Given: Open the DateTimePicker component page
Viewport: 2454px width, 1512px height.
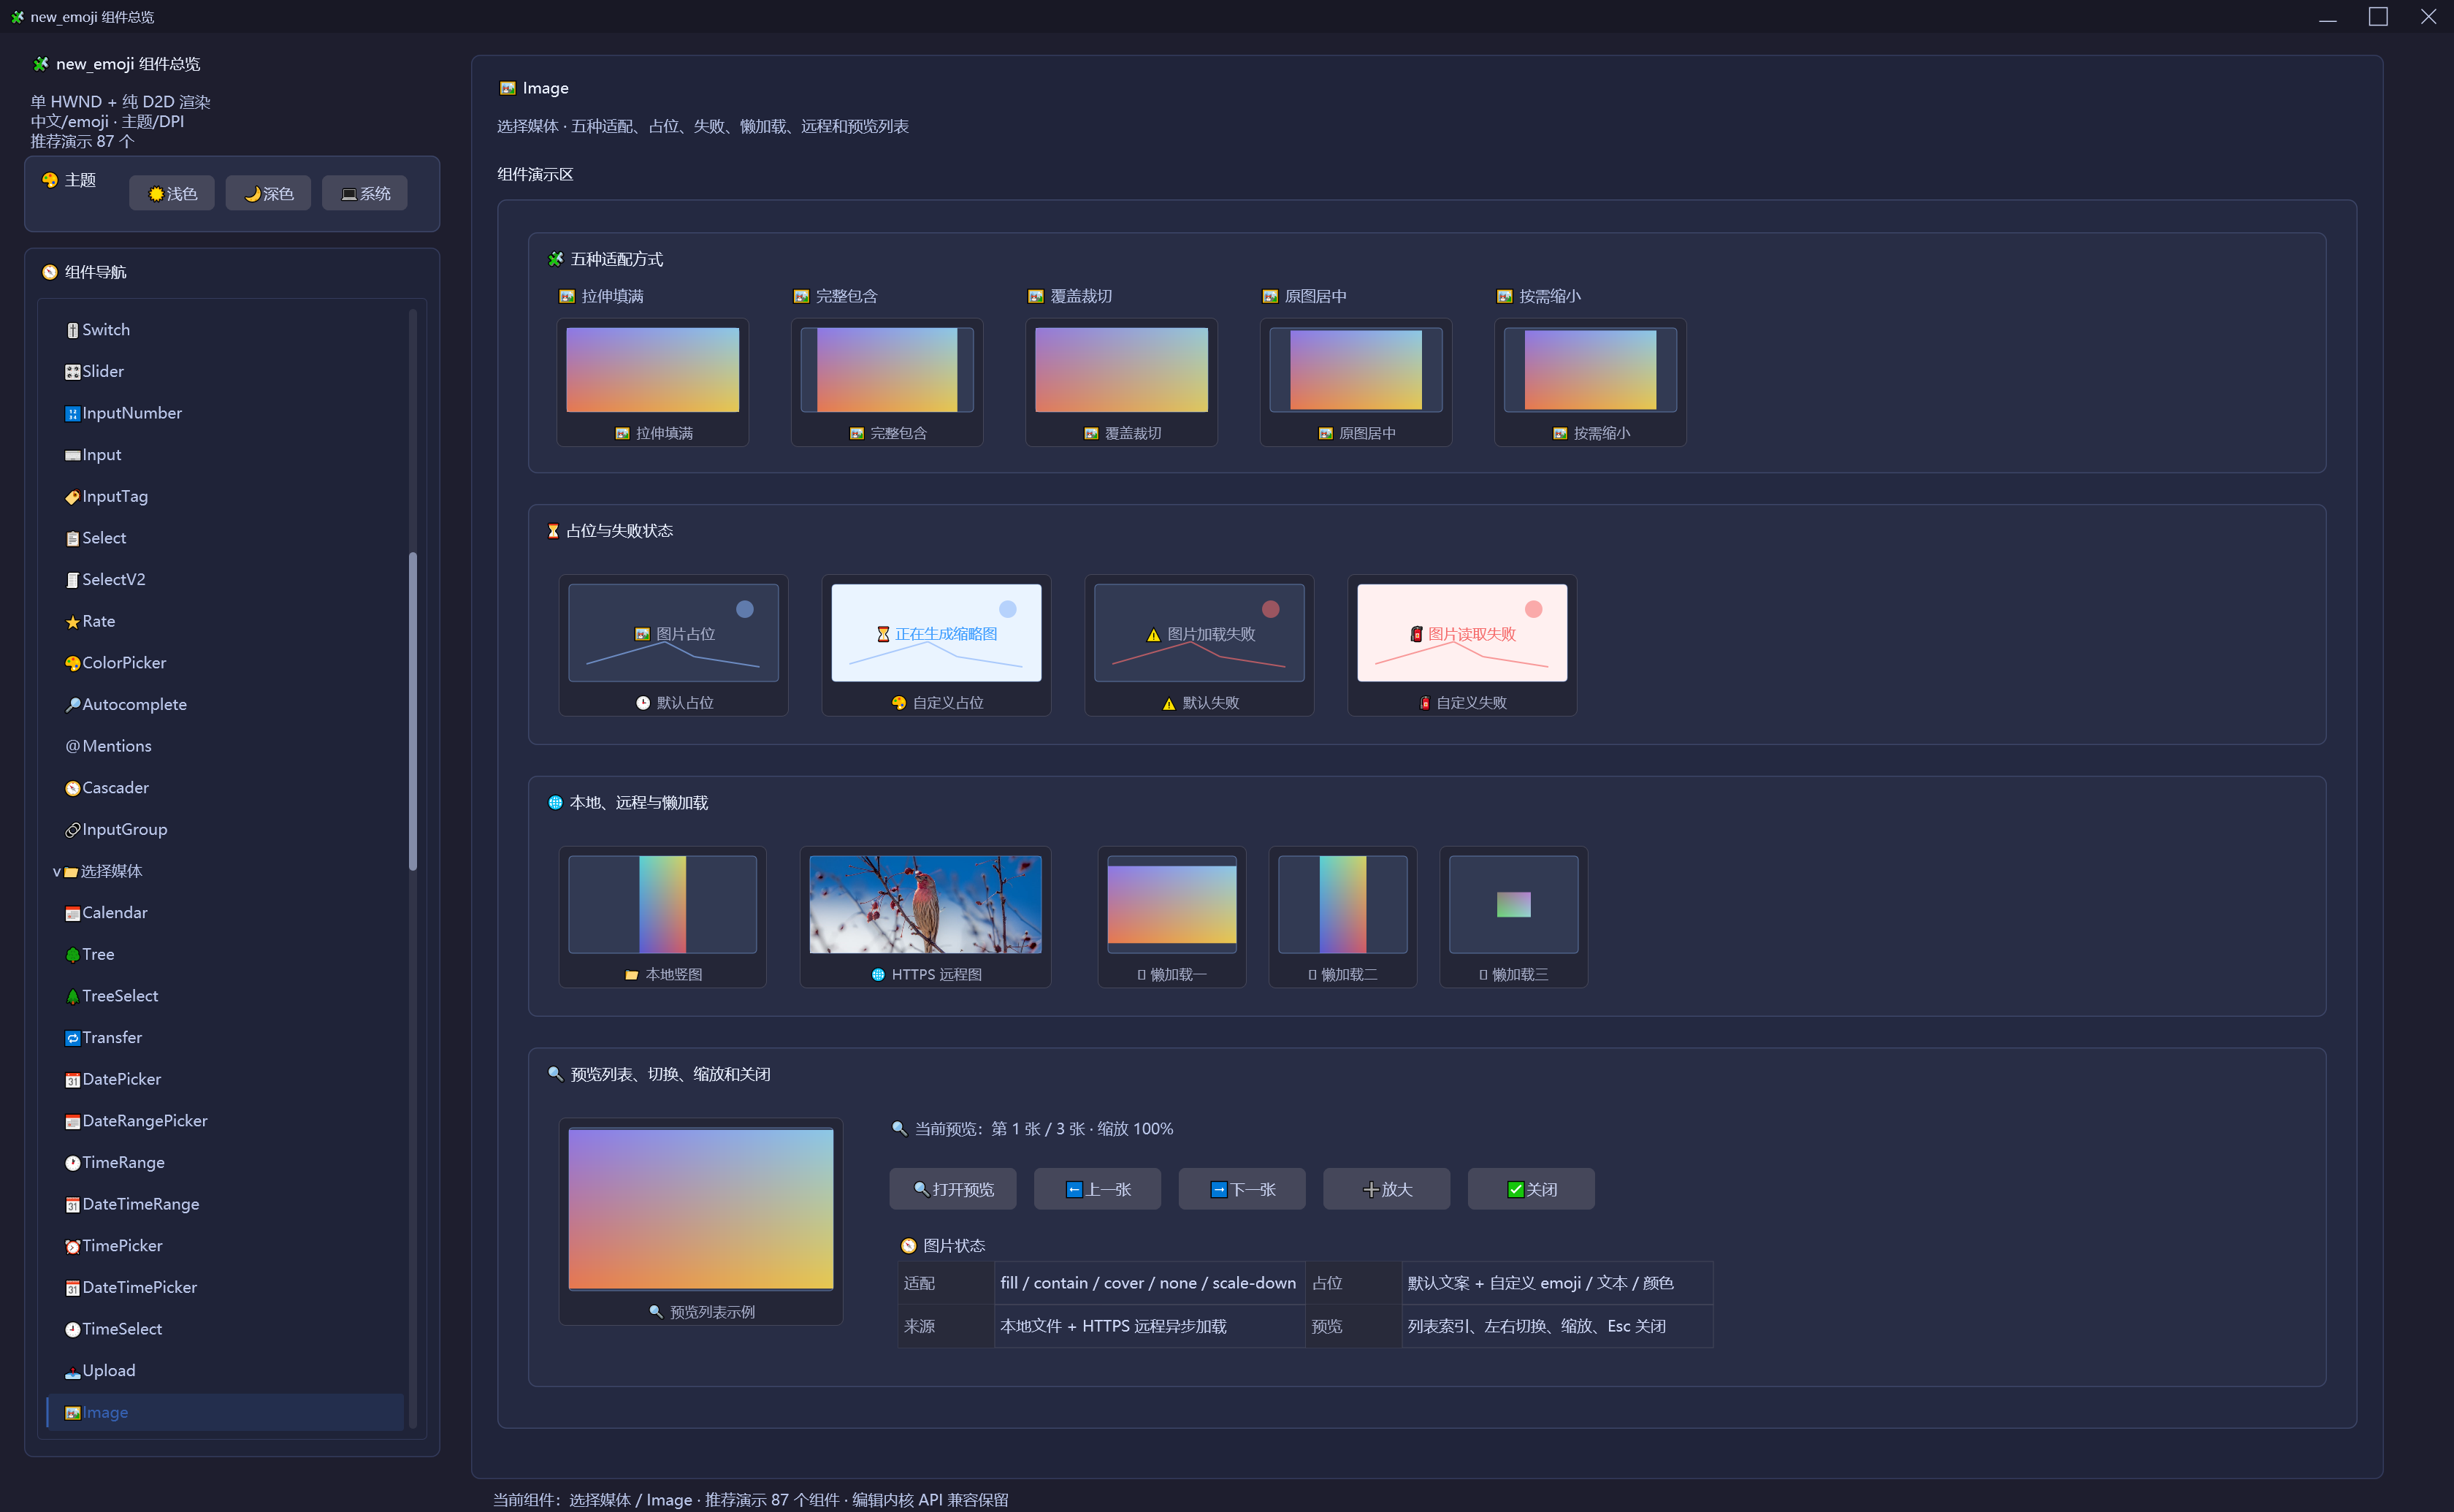Looking at the screenshot, I should (x=225, y=1288).
